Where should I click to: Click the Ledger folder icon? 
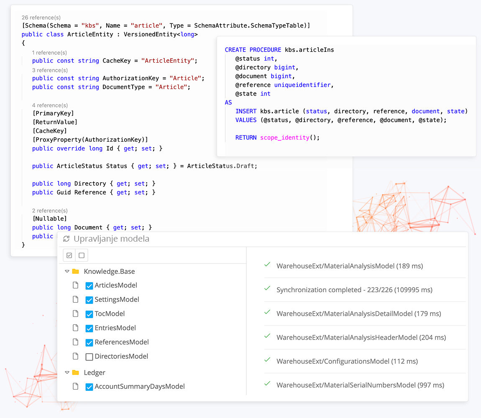76,372
